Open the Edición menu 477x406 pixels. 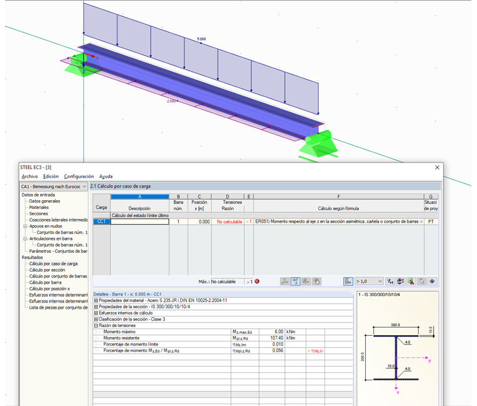tap(51, 176)
